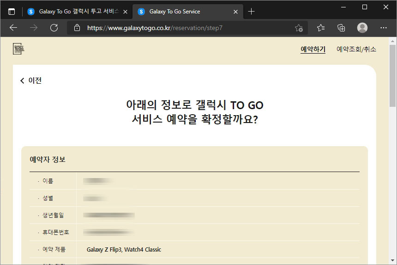Open Edge settings and more menu
397x265 pixels.
pos(384,28)
